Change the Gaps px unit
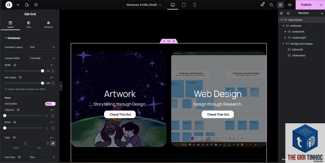Image resolution: width=325 pixels, height=163 pixels. tap(52, 138)
